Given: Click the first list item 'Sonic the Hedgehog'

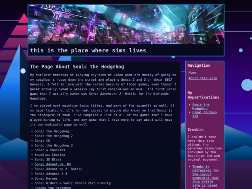Looking at the screenshot, I should (52, 131).
